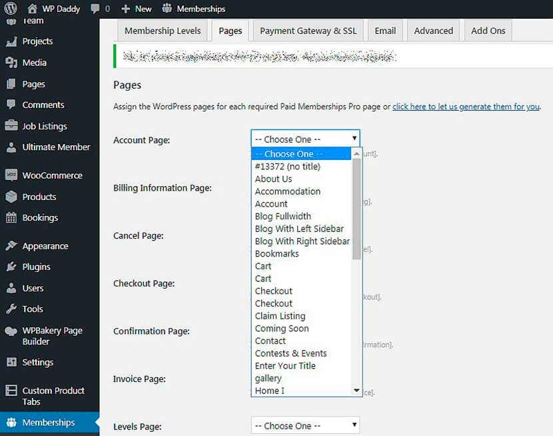
Task: Click the Appearance paintbrush icon
Action: pyautogui.click(x=11, y=245)
